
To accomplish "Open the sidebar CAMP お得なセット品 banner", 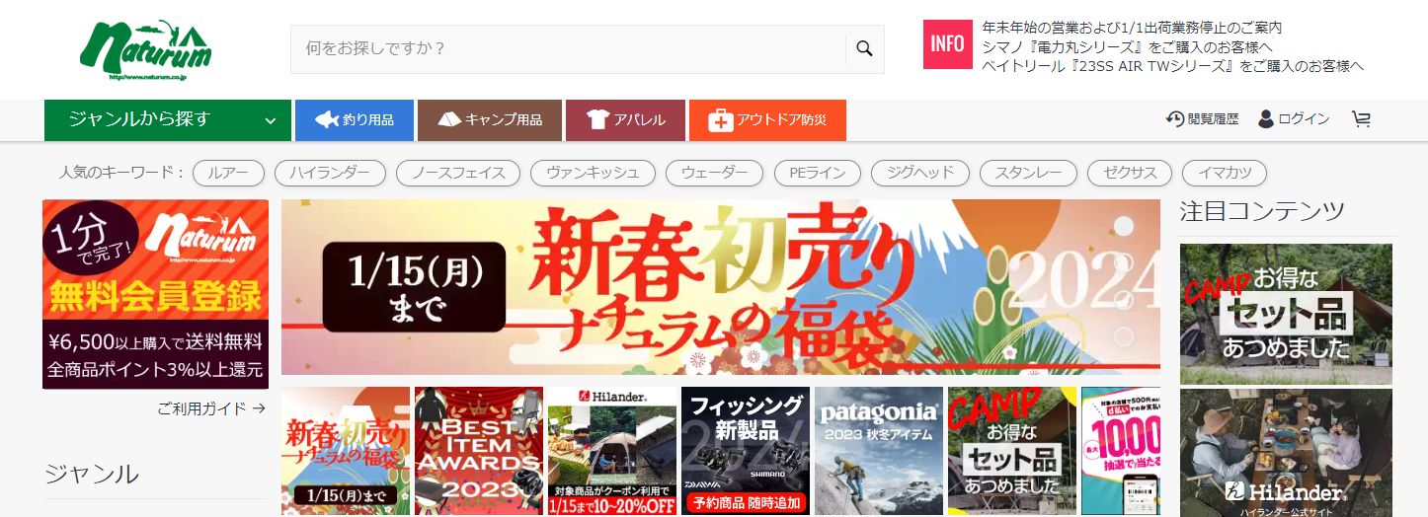I will (1286, 314).
